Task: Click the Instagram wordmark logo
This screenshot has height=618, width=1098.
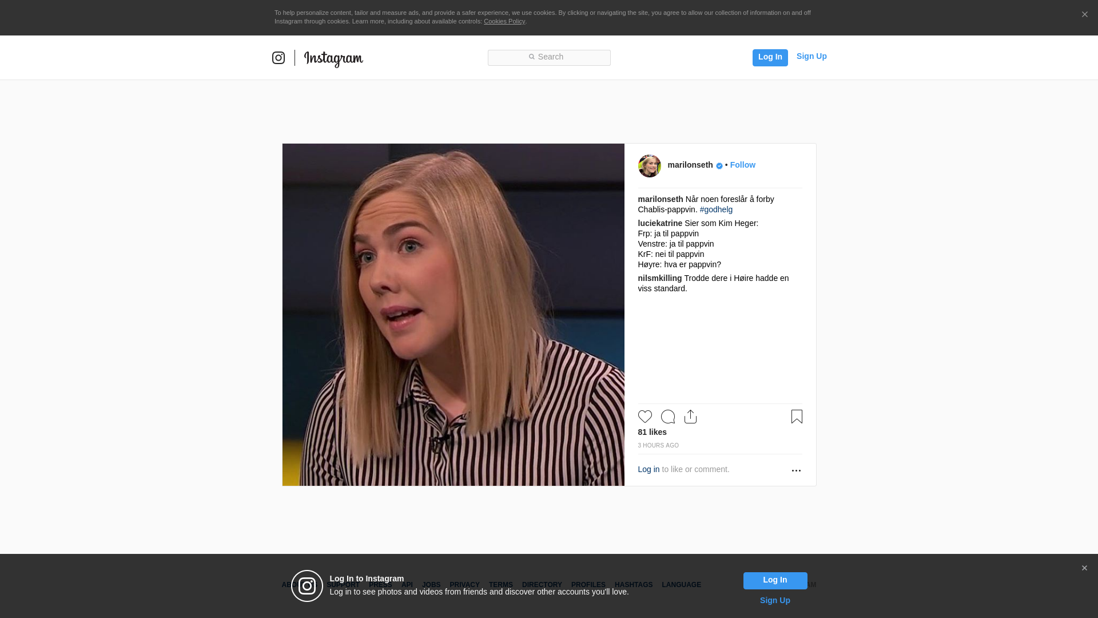Action: tap(333, 58)
